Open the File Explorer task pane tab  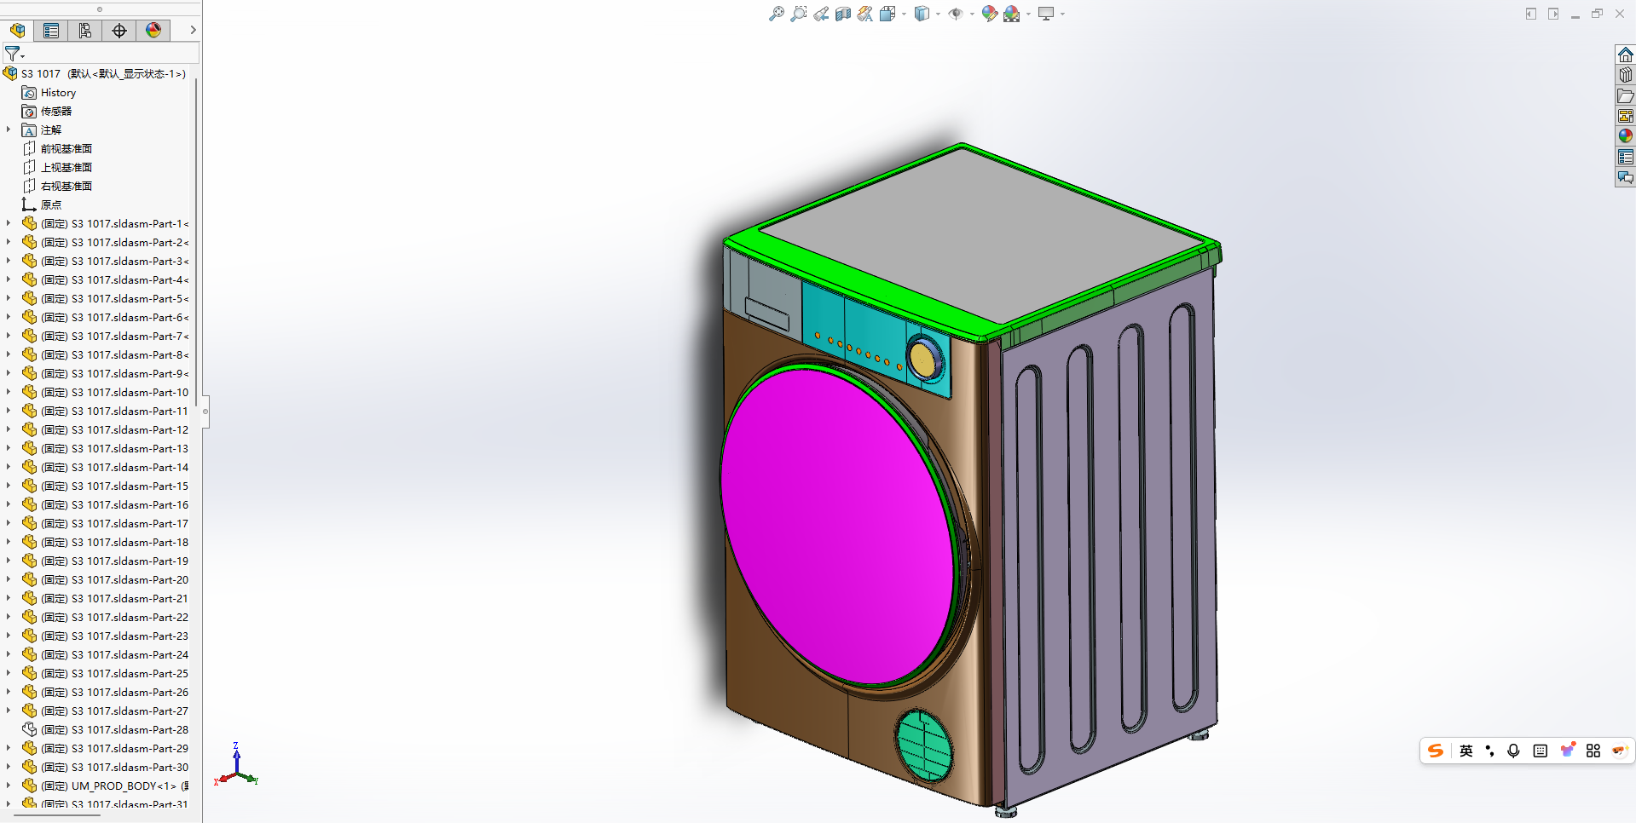[x=1626, y=95]
